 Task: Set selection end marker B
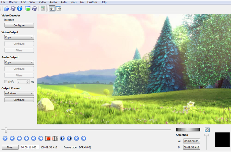[55, 138]
